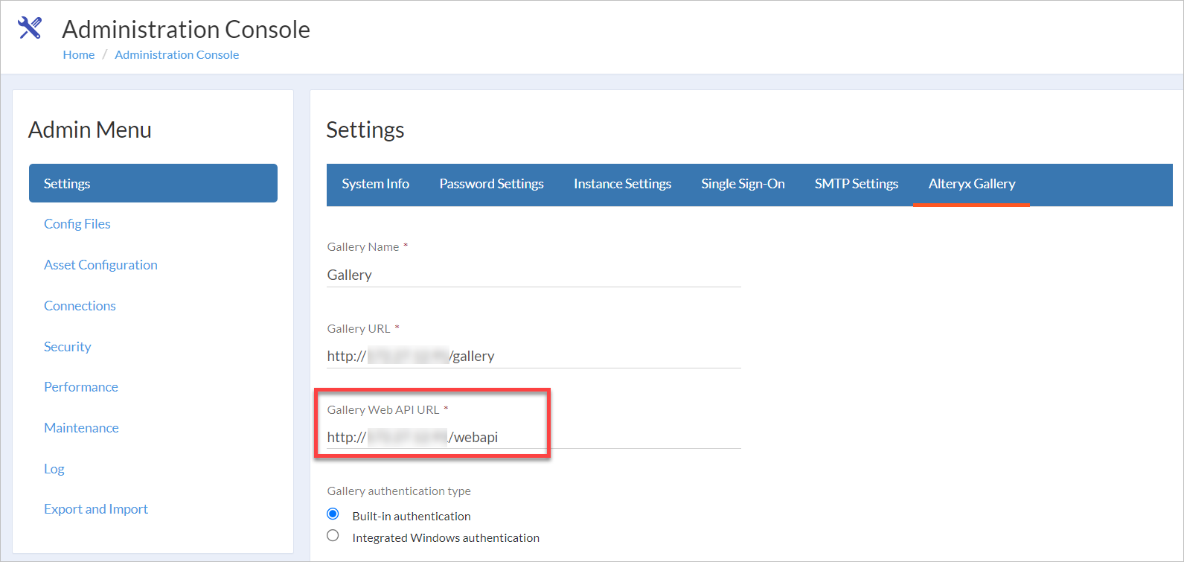Click the Admin Menu heading
Viewport: 1184px width, 562px height.
(x=90, y=130)
